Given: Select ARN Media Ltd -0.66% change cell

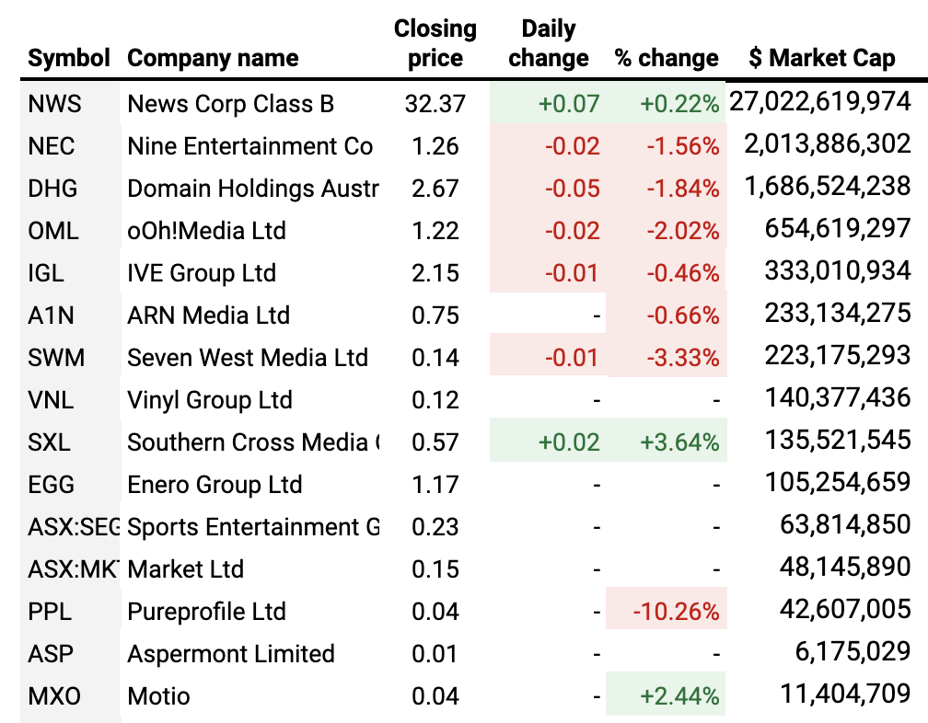Looking at the screenshot, I should tap(682, 316).
